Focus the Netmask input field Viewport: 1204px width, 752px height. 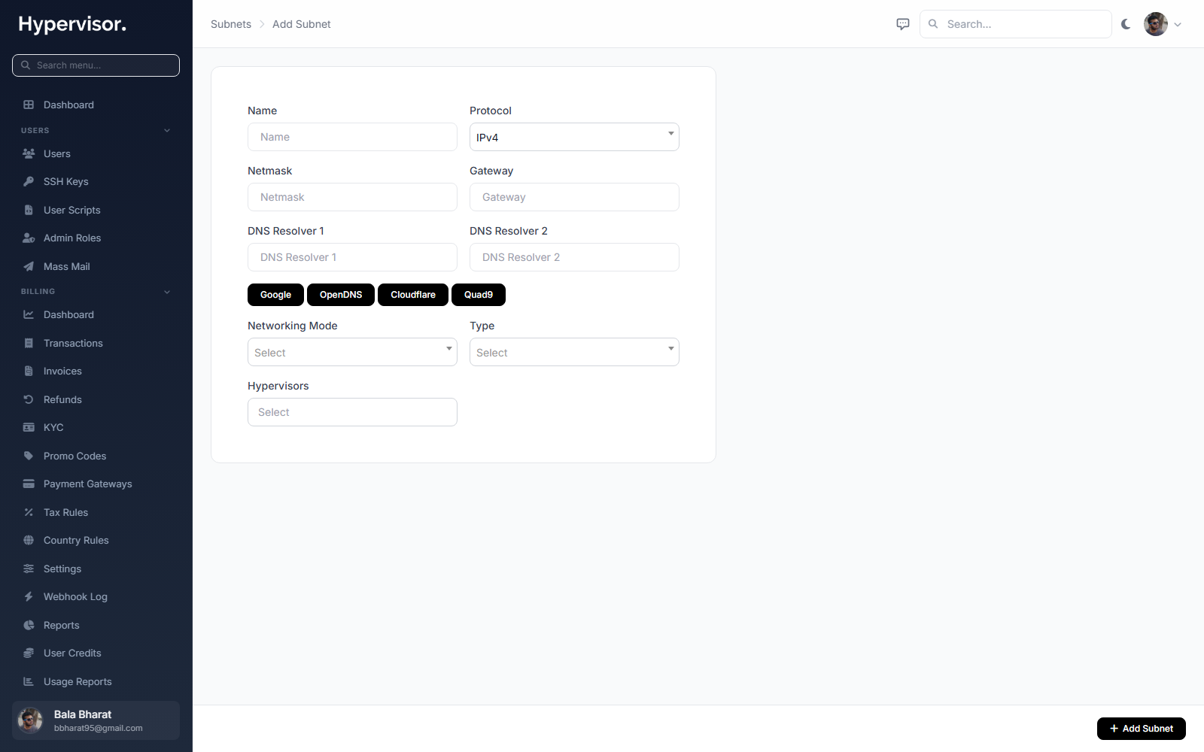[x=352, y=197]
